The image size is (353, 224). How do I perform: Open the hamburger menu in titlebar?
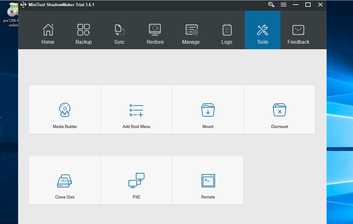click(x=283, y=5)
